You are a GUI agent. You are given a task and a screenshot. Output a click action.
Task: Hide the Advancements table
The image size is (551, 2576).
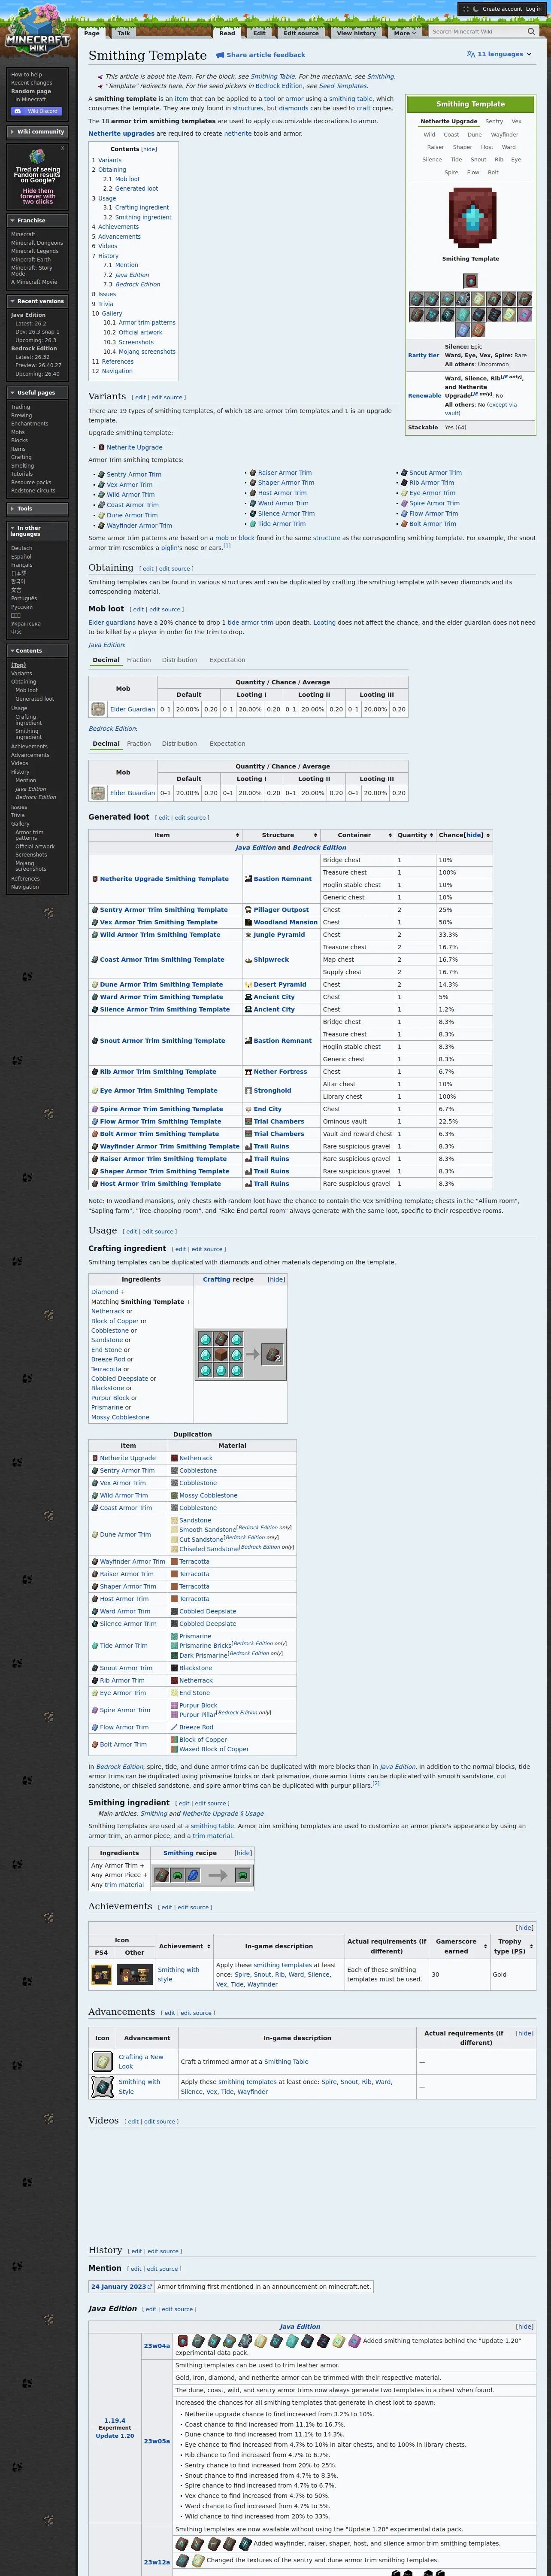(525, 2033)
